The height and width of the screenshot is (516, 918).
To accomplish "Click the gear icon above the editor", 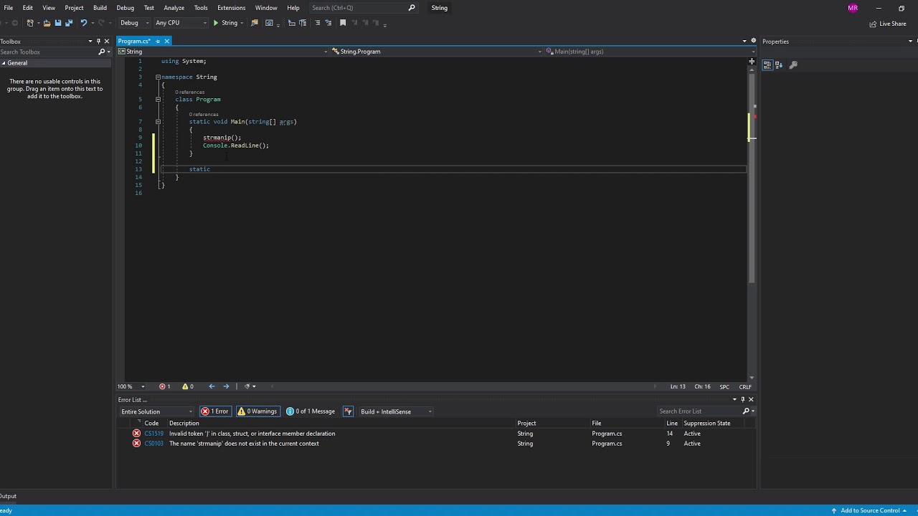I will pos(753,42).
